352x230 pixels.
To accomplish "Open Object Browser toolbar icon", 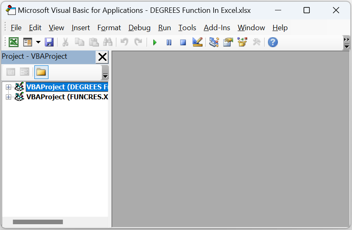I will 242,42.
